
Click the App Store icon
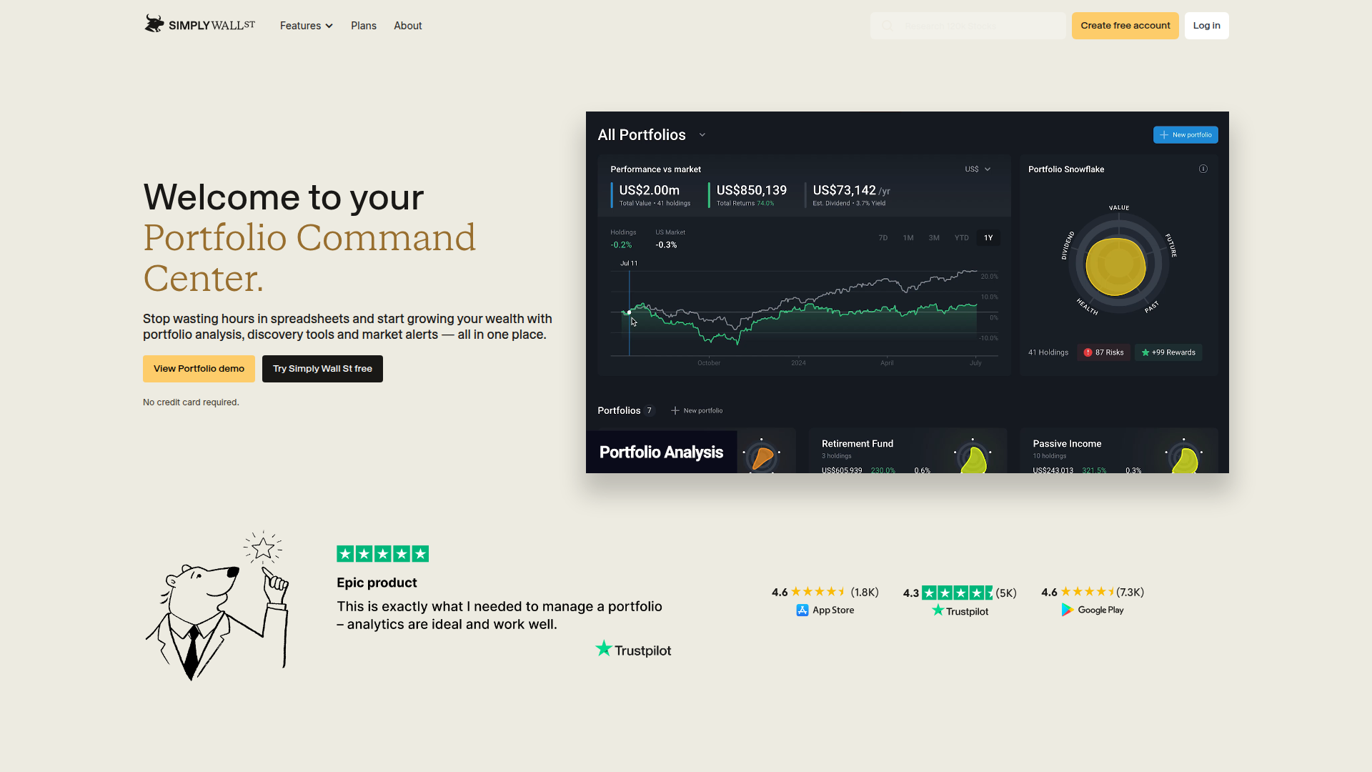tap(802, 610)
